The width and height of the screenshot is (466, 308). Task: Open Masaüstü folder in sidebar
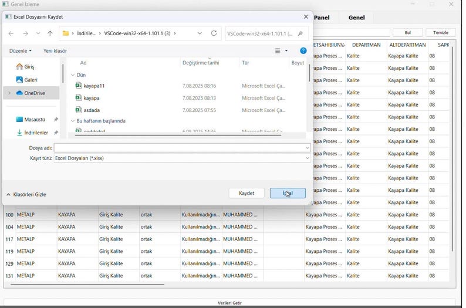point(35,120)
